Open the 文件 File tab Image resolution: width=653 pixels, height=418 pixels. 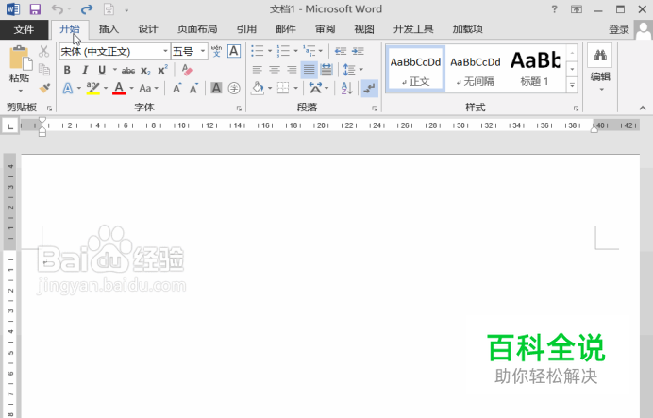point(24,29)
